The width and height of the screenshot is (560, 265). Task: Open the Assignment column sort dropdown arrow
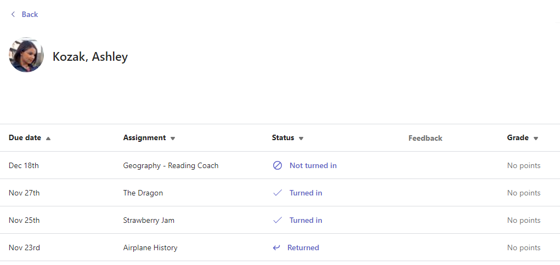click(x=173, y=139)
